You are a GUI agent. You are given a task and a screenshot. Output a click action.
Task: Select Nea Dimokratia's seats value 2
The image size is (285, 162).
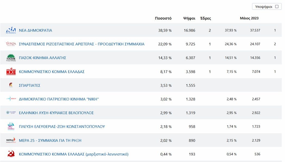pos(210,30)
